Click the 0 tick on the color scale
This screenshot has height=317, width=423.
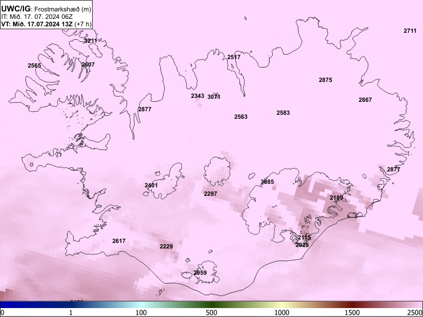2,313
